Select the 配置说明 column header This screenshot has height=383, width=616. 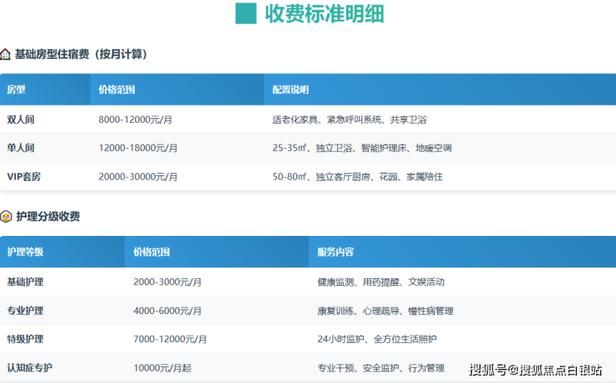(291, 90)
